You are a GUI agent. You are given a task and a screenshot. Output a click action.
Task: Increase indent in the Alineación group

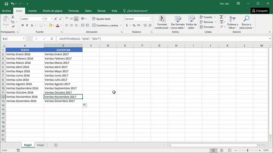tap(87, 25)
